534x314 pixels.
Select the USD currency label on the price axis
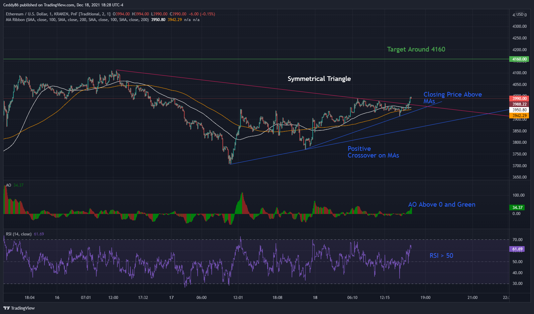[x=520, y=14]
